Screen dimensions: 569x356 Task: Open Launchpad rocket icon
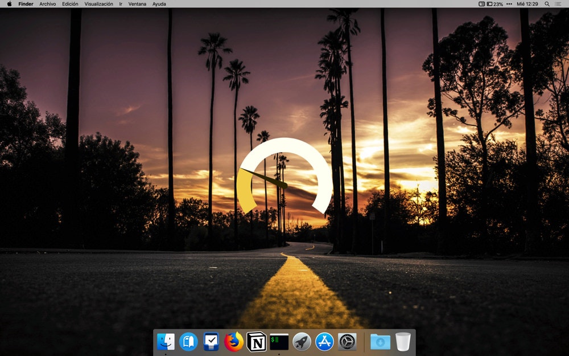tap(302, 342)
